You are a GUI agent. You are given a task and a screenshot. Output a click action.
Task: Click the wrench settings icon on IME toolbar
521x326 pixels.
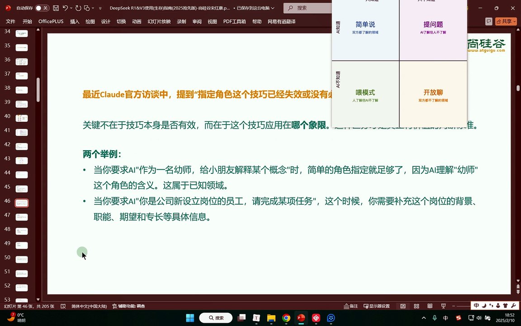tap(514, 305)
